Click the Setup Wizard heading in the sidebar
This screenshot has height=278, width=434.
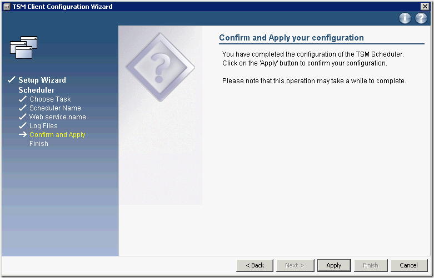pyautogui.click(x=42, y=80)
